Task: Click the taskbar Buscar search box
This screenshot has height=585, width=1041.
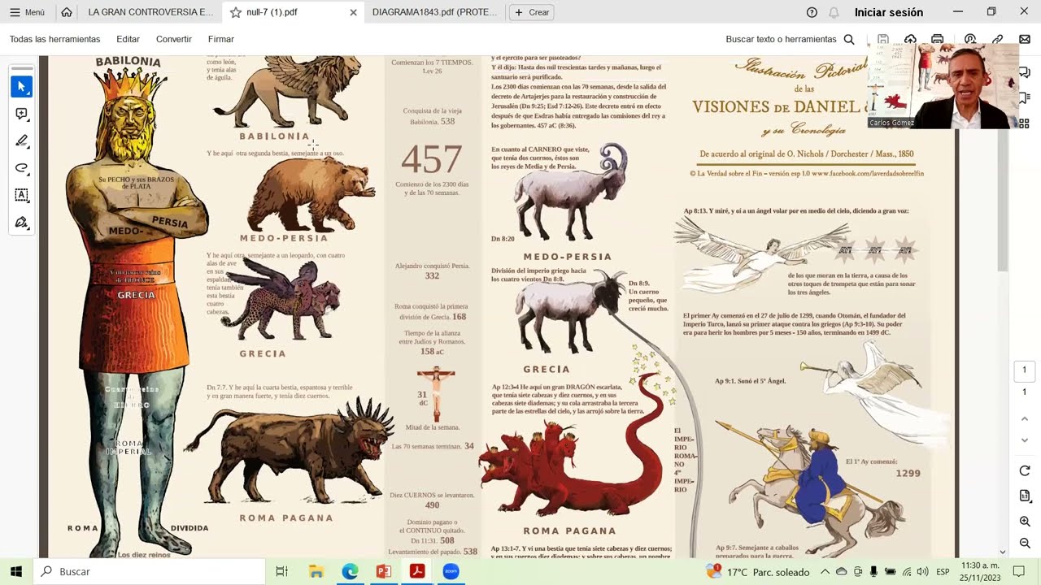Action: [x=150, y=571]
